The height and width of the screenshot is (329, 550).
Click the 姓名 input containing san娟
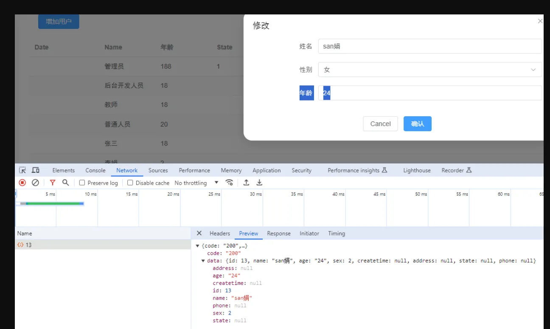430,46
